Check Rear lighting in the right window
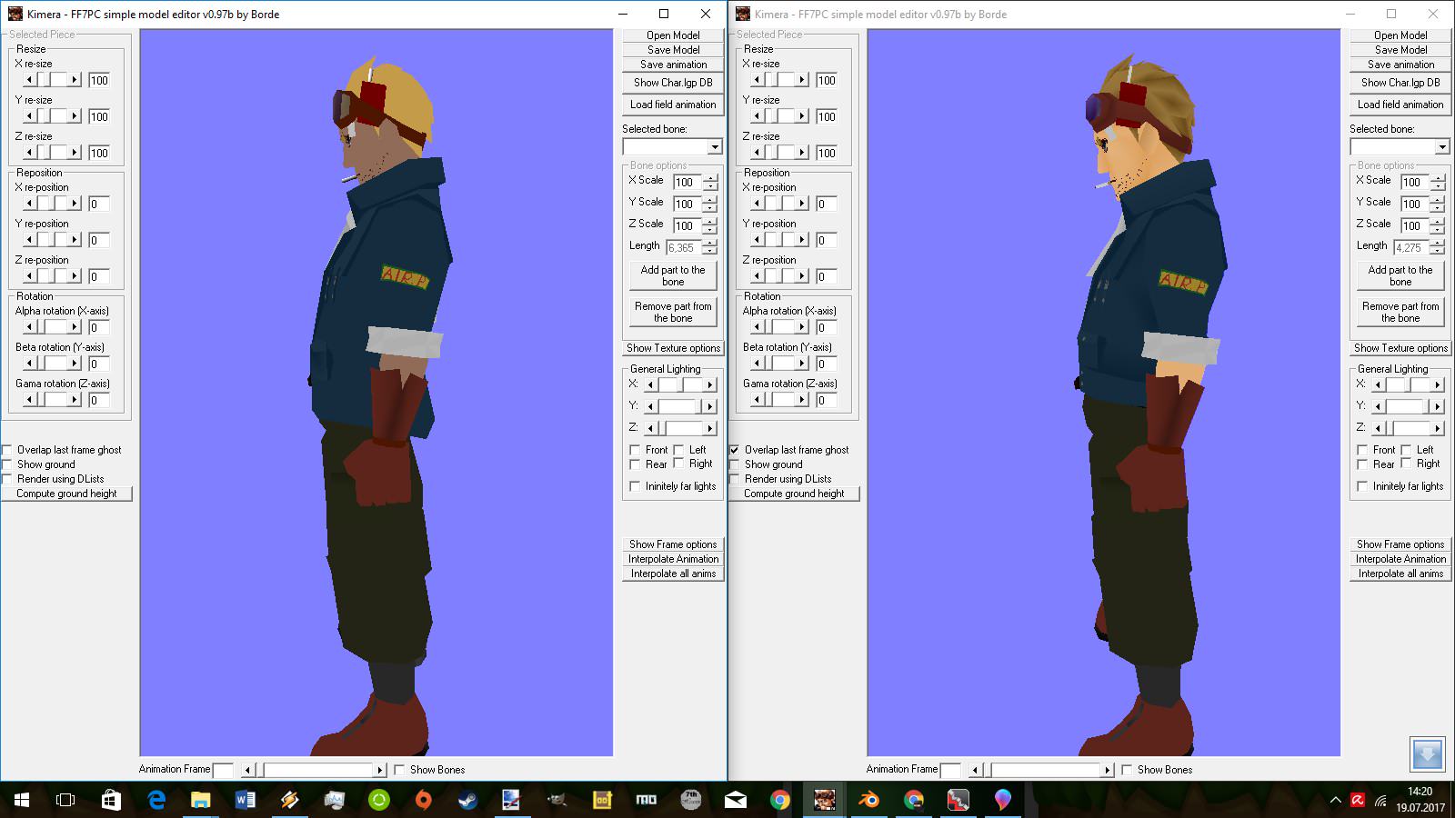1455x818 pixels. tap(1362, 464)
